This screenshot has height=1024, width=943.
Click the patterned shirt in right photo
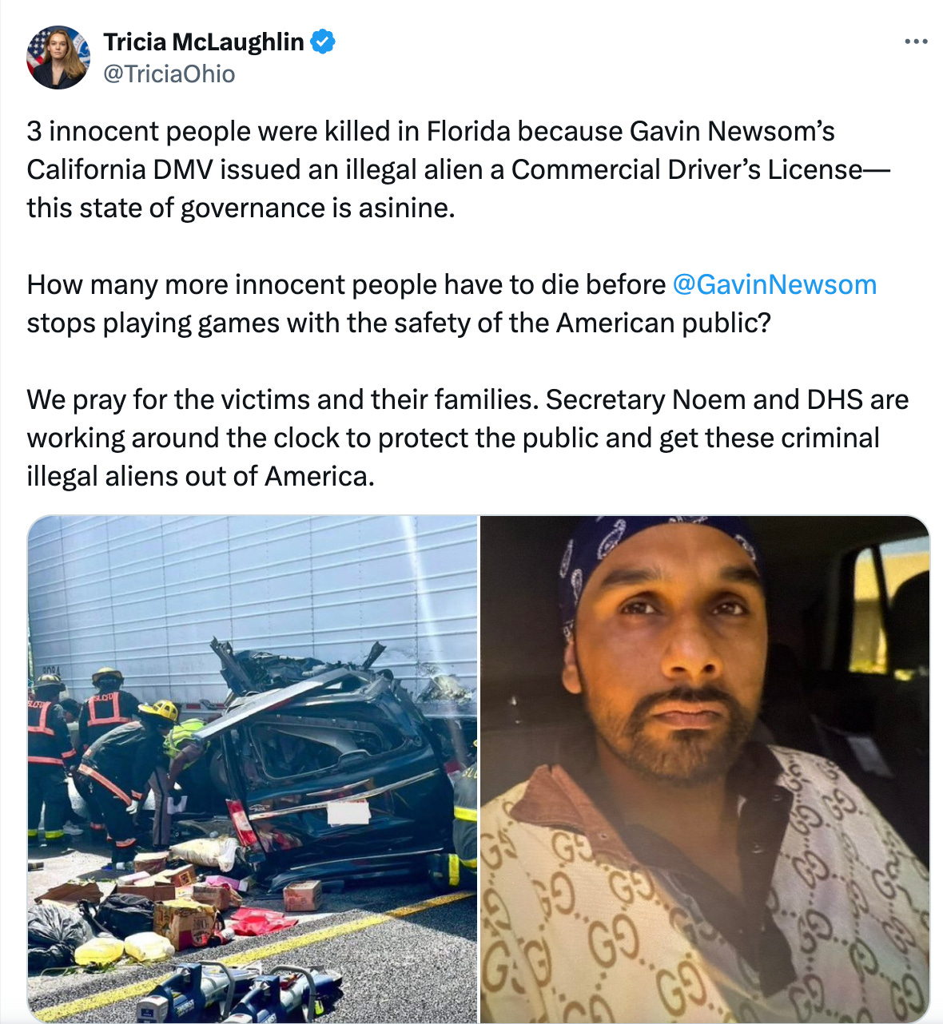pyautogui.click(x=703, y=895)
